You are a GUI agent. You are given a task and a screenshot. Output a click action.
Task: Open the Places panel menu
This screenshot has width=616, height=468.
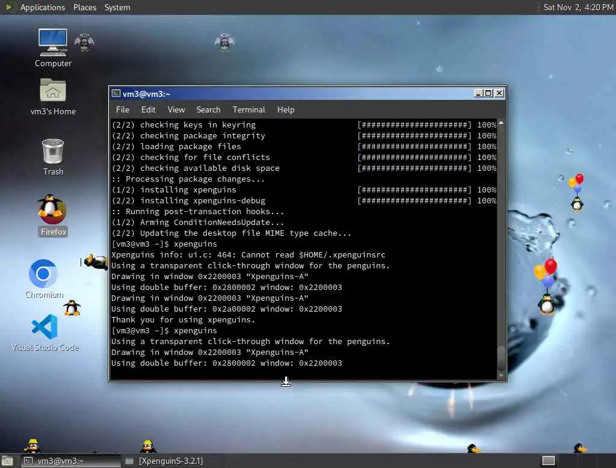84,7
